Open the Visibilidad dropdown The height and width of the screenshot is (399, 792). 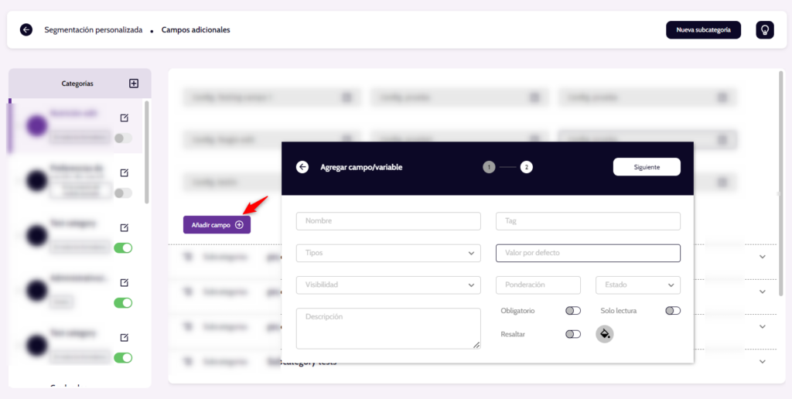coord(388,285)
